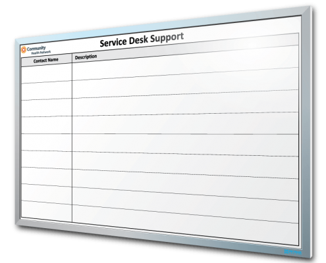The height and width of the screenshot is (263, 326).
Task: Click the Contact Name column header
Action: tap(46, 60)
